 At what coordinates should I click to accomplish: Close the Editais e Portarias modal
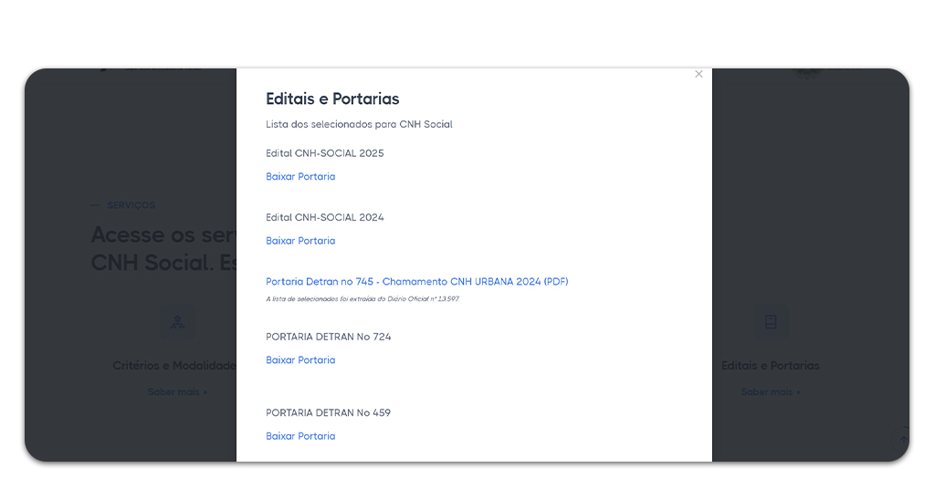(x=699, y=74)
